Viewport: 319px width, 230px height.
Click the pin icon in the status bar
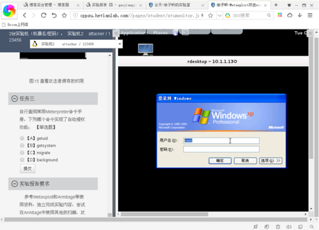point(256,227)
